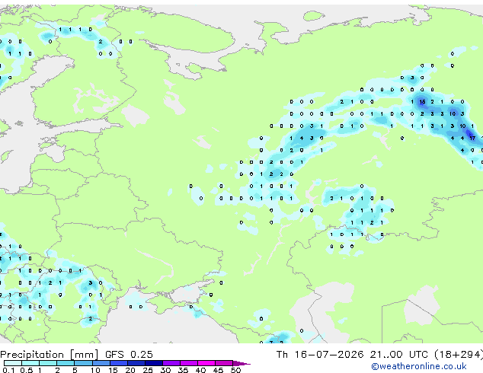Click the 35–40 mm purple legend swatch
The image size is (483, 373).
coord(188,363)
